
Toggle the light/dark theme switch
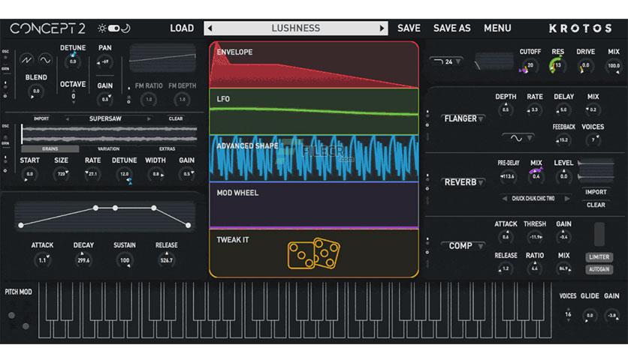[x=113, y=28]
